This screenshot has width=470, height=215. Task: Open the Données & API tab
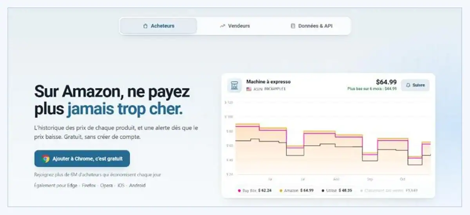coord(311,26)
